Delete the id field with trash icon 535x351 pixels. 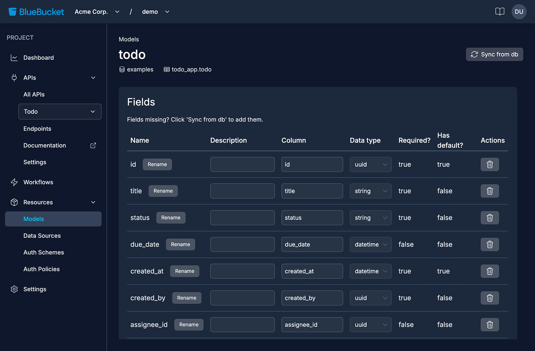coord(489,164)
